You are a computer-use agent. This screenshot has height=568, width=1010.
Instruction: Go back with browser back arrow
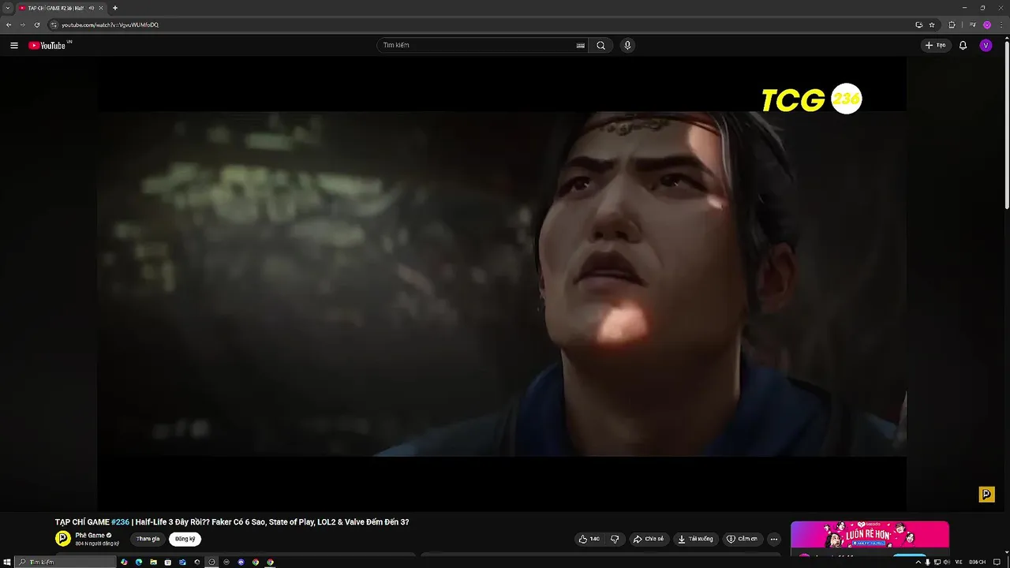coord(9,24)
